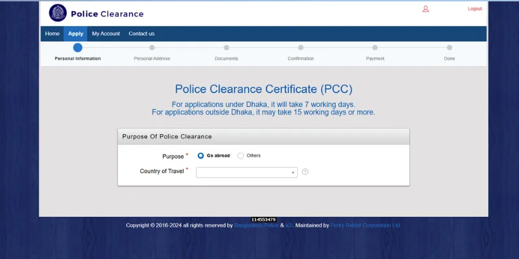Open the Bangladesh Police footer link
The height and width of the screenshot is (259, 519).
256,225
